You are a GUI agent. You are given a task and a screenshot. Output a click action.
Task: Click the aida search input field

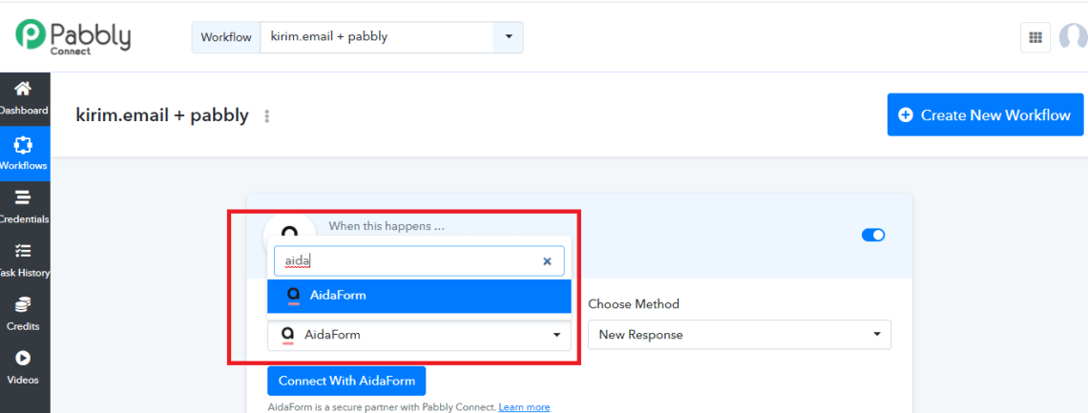pos(419,261)
